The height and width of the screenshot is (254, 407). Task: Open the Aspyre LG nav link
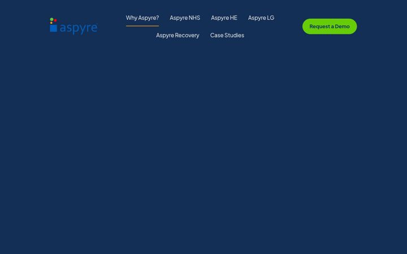click(x=261, y=17)
